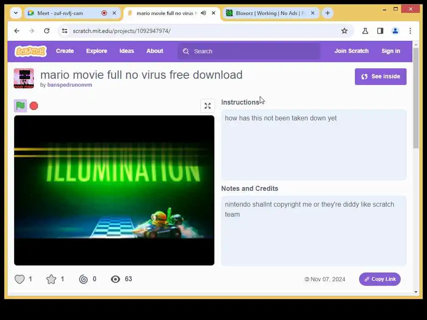
Task: View site information icon in address bar
Action: (x=65, y=31)
